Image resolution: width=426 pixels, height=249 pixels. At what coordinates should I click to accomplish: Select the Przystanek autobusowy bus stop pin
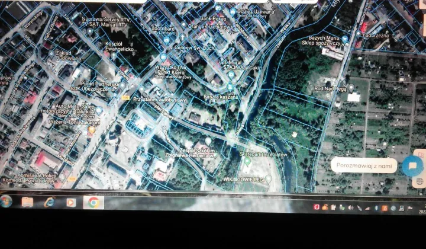click(x=141, y=90)
